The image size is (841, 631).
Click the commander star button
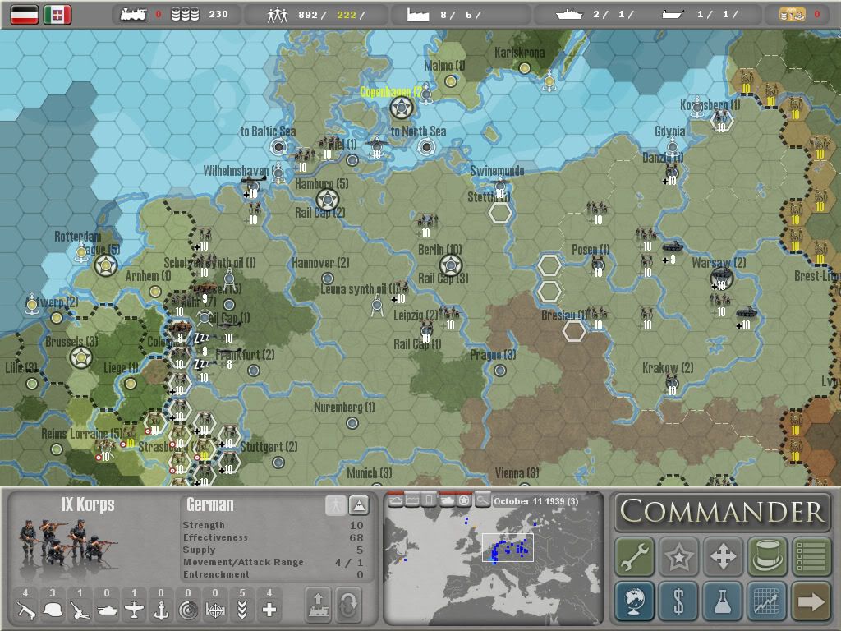(678, 556)
